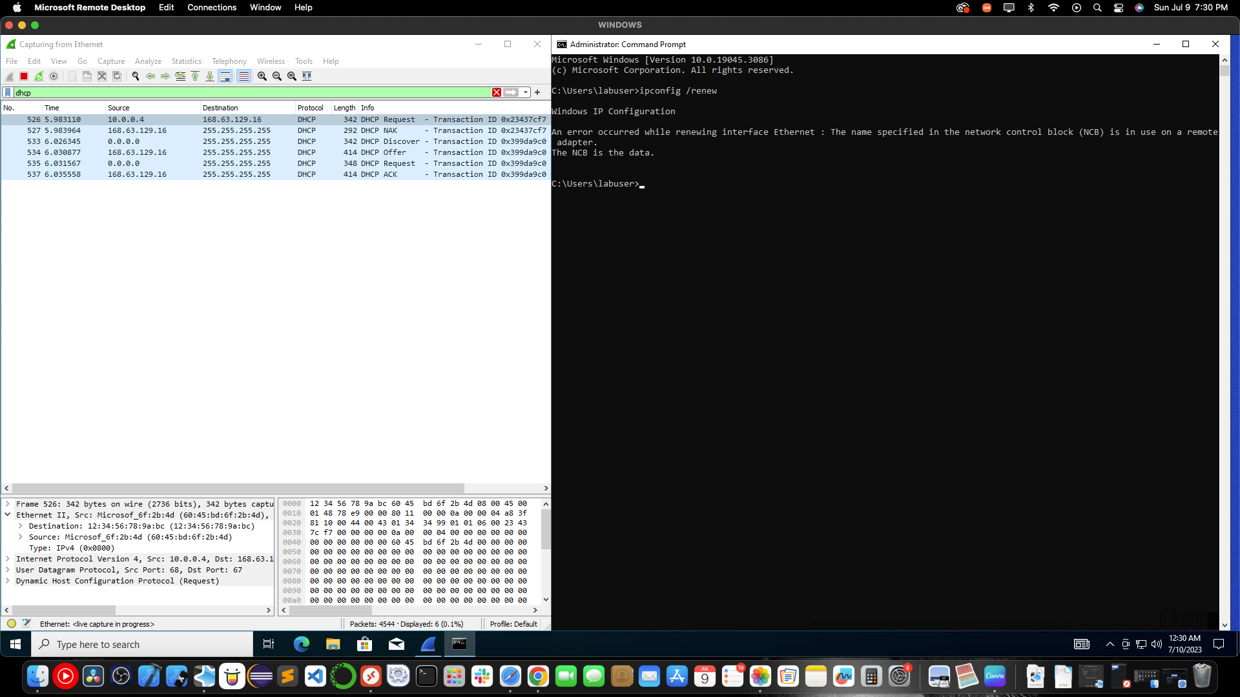Go to the first packet
Viewport: 1240px width, 697px height.
(x=195, y=76)
